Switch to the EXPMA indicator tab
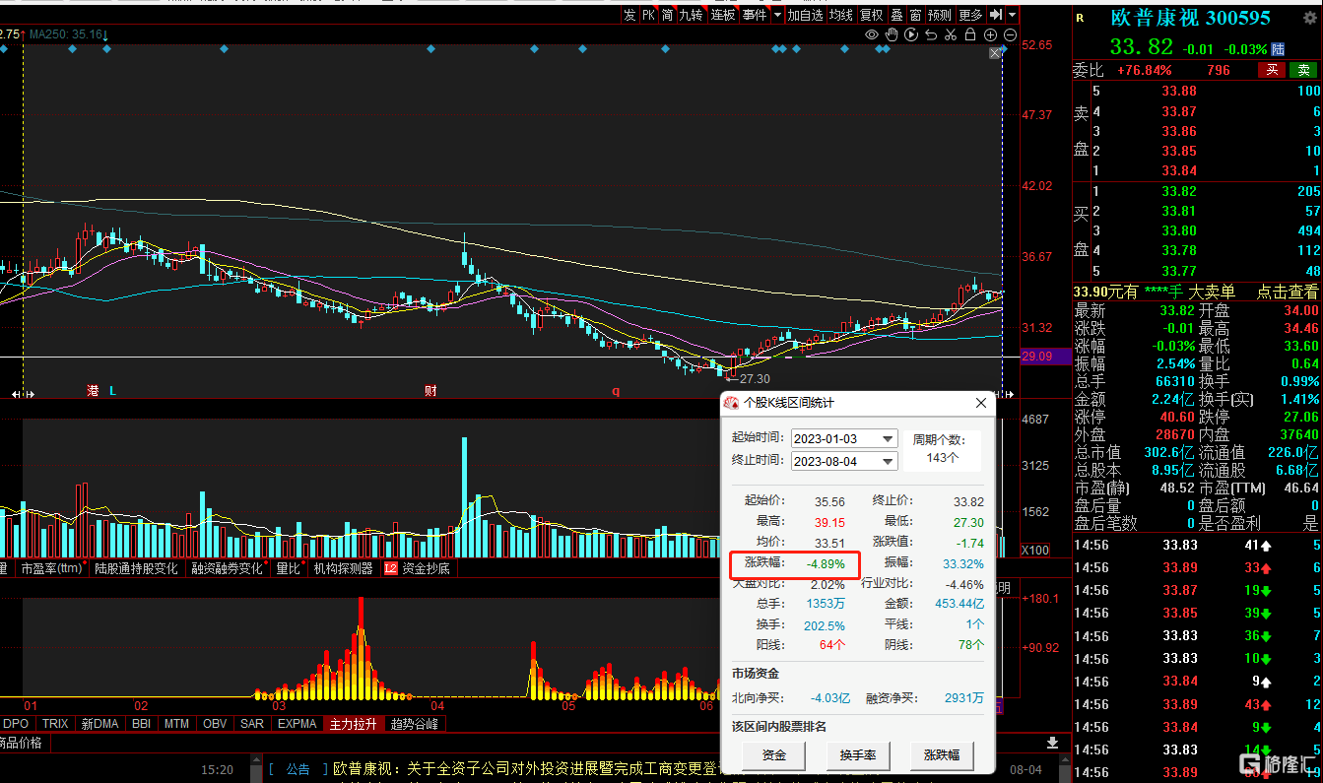This screenshot has width=1323, height=783. [x=298, y=724]
